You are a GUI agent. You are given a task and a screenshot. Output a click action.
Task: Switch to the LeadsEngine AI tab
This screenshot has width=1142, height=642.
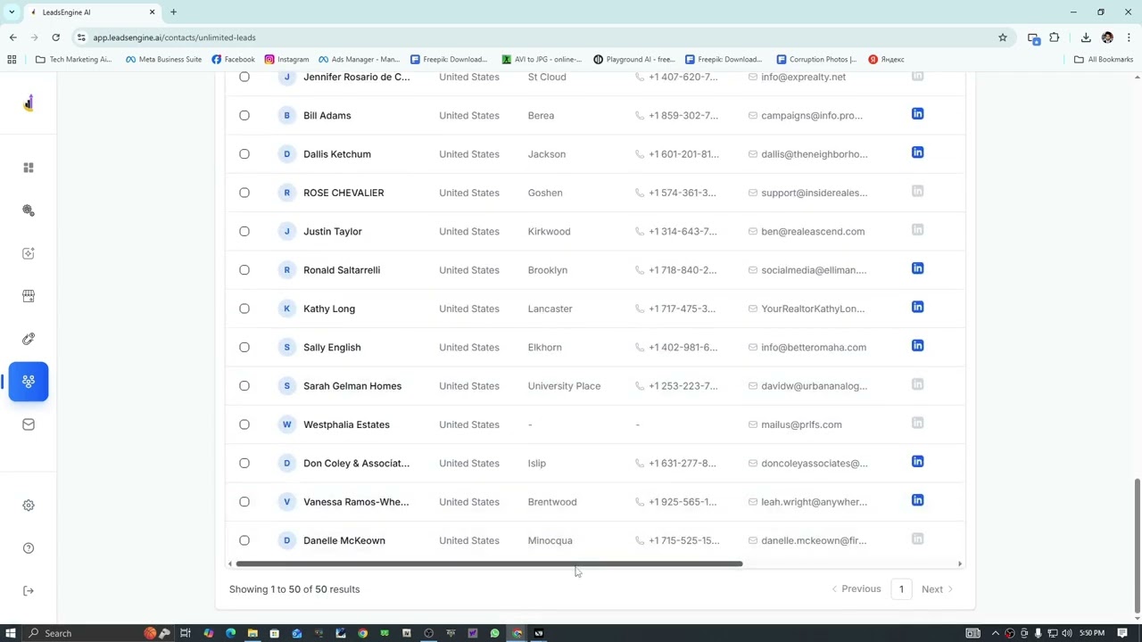93,12
